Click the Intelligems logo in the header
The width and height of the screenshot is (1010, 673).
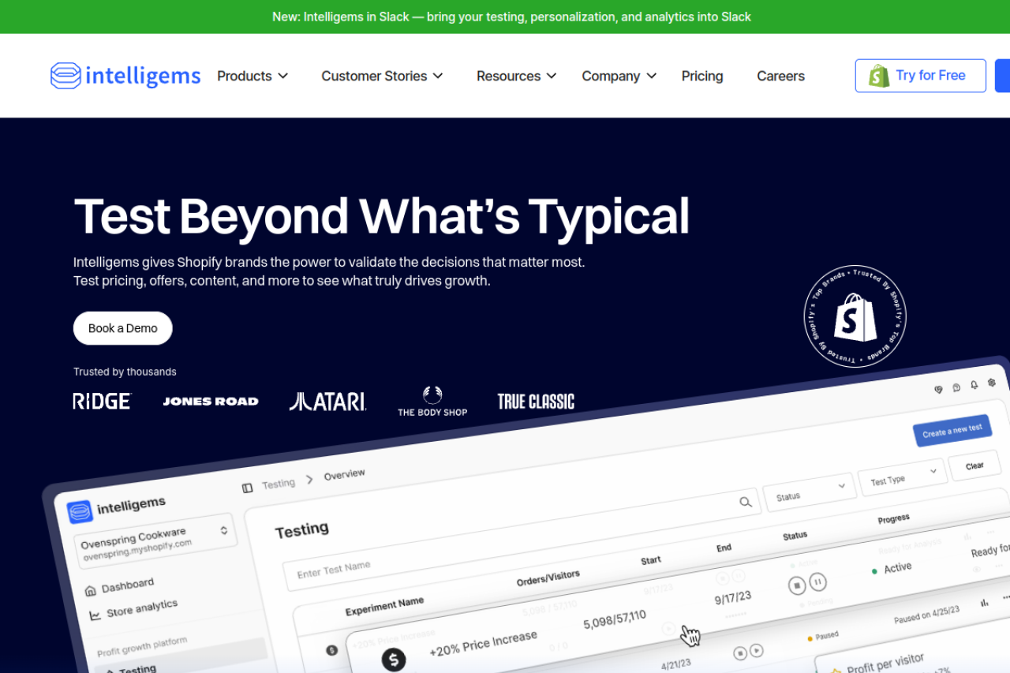(x=125, y=76)
